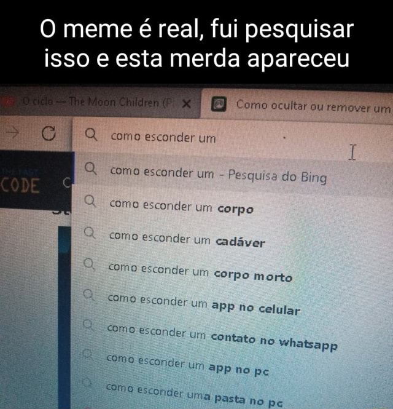
Task: Click the search icon beside the 'corpo' suggestion
Action: pyautogui.click(x=90, y=201)
